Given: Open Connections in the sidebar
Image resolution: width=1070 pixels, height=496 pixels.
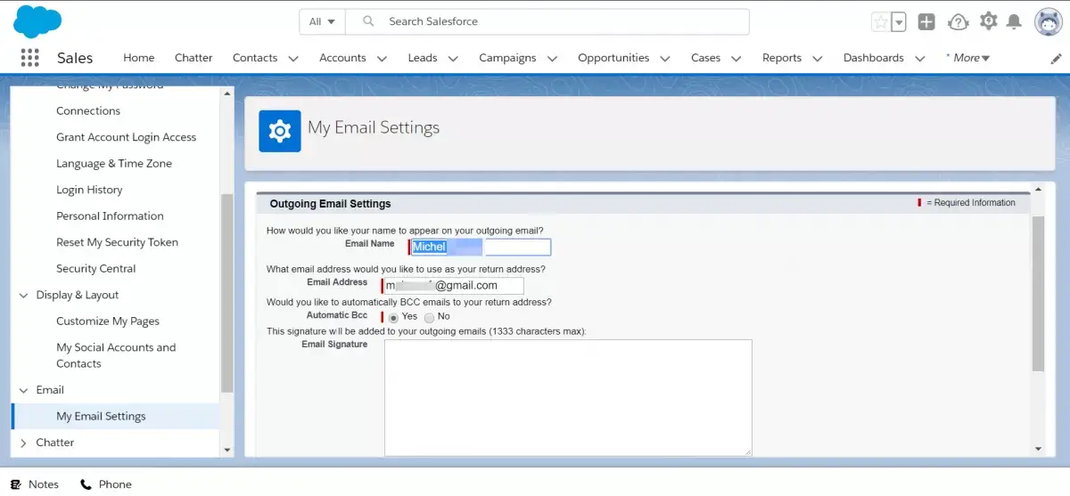Looking at the screenshot, I should 88,111.
